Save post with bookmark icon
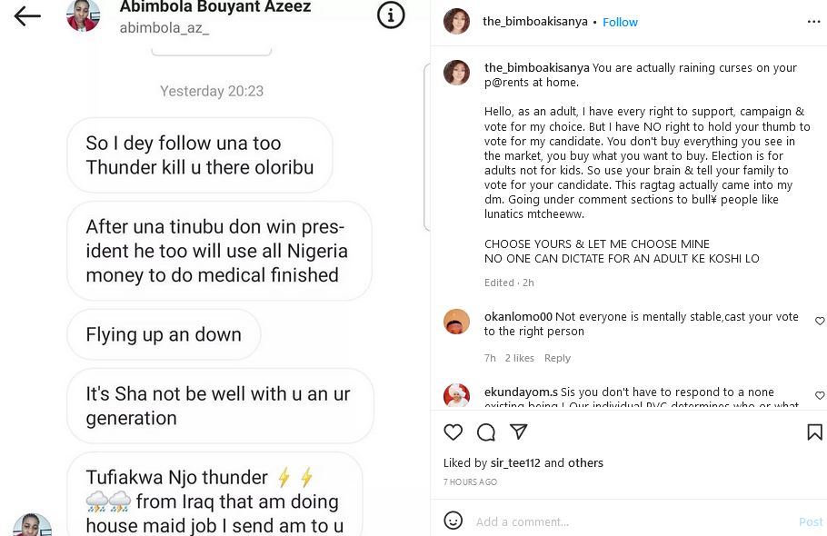 [x=814, y=432]
